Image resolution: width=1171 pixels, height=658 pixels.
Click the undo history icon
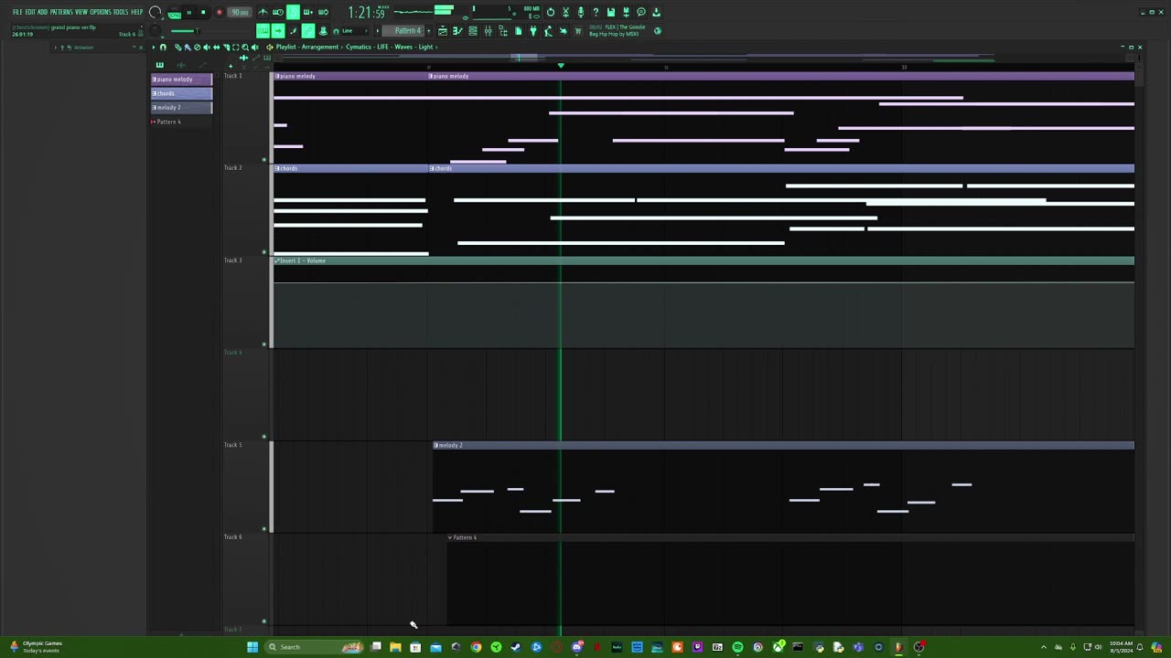point(551,12)
